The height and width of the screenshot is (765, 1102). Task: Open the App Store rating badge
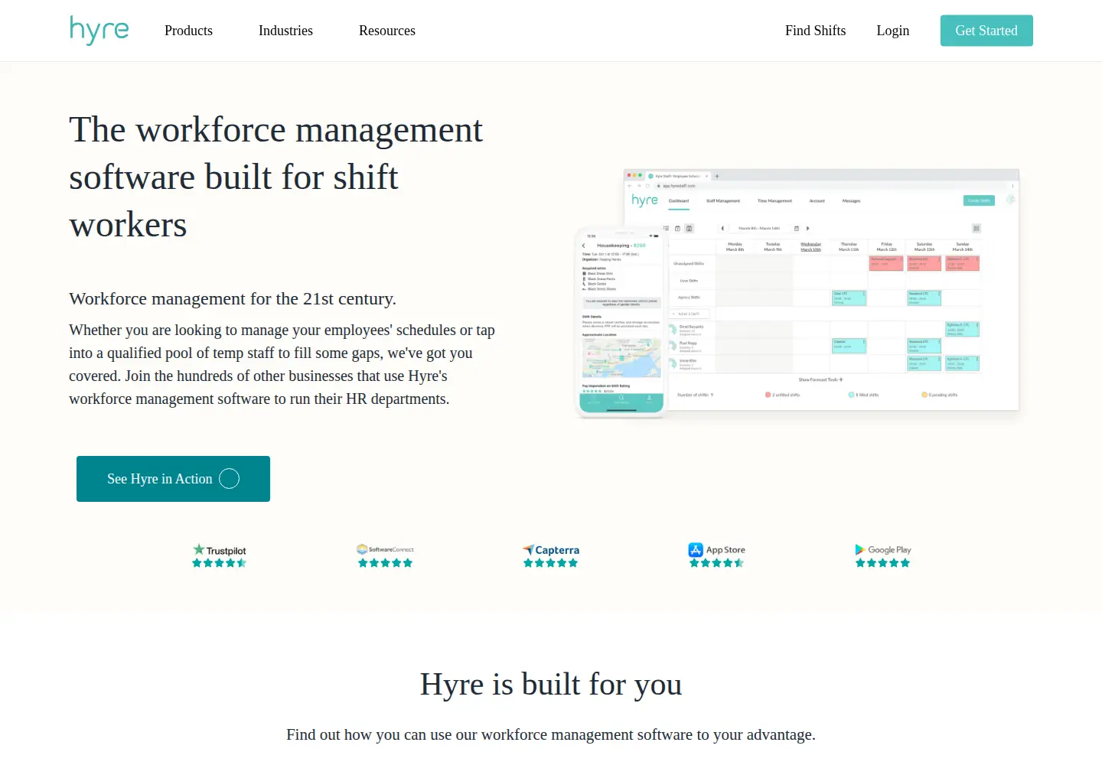click(x=716, y=555)
